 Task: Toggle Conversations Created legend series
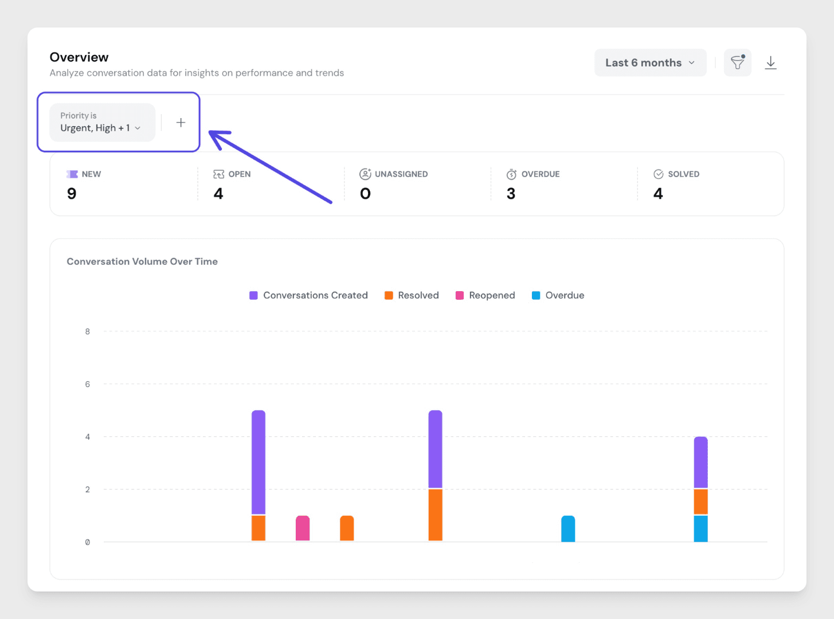pyautogui.click(x=309, y=295)
